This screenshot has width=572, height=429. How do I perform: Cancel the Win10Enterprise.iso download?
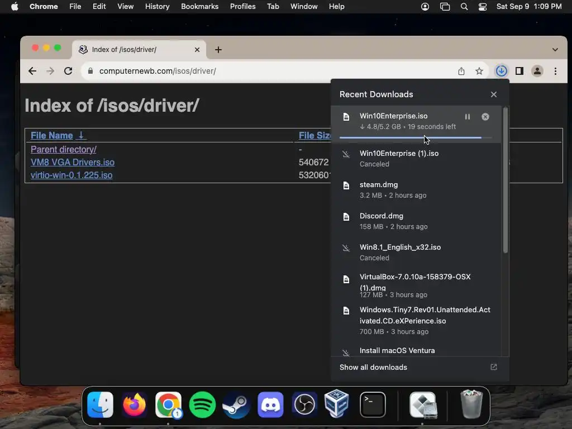point(485,117)
